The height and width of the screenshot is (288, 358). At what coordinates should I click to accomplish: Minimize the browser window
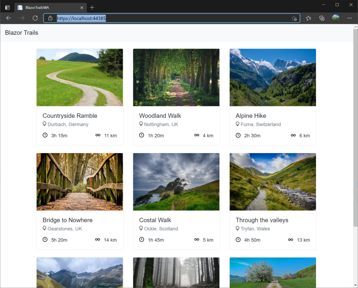click(x=323, y=4)
